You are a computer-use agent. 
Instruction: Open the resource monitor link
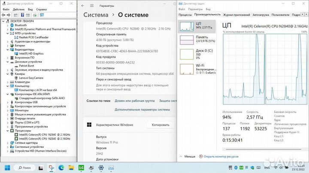pos(221,156)
